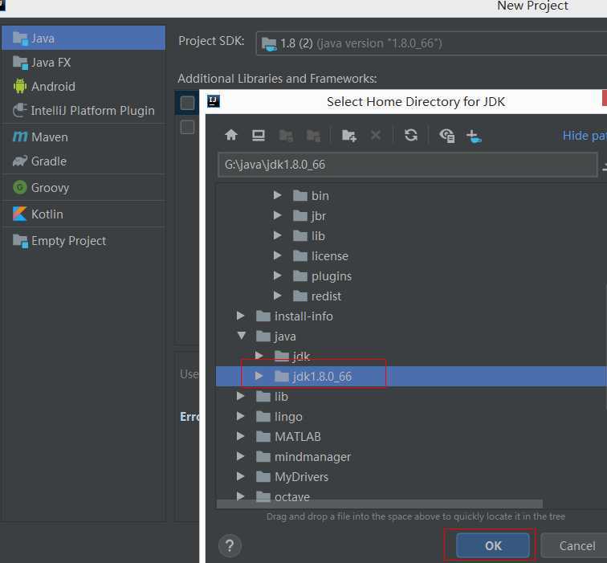Select the jdk1.8.0_66 tree row

pyautogui.click(x=411, y=377)
